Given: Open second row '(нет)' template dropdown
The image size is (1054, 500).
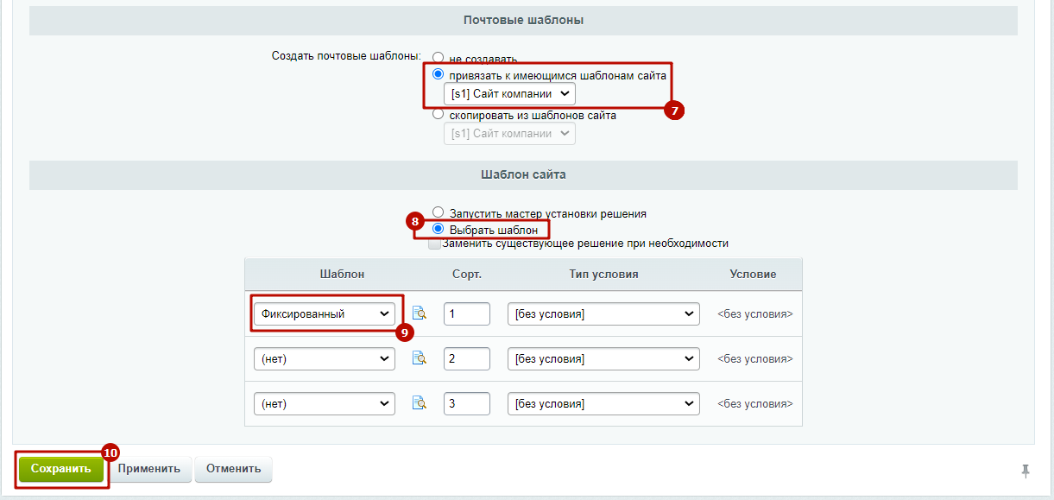Looking at the screenshot, I should point(324,358).
